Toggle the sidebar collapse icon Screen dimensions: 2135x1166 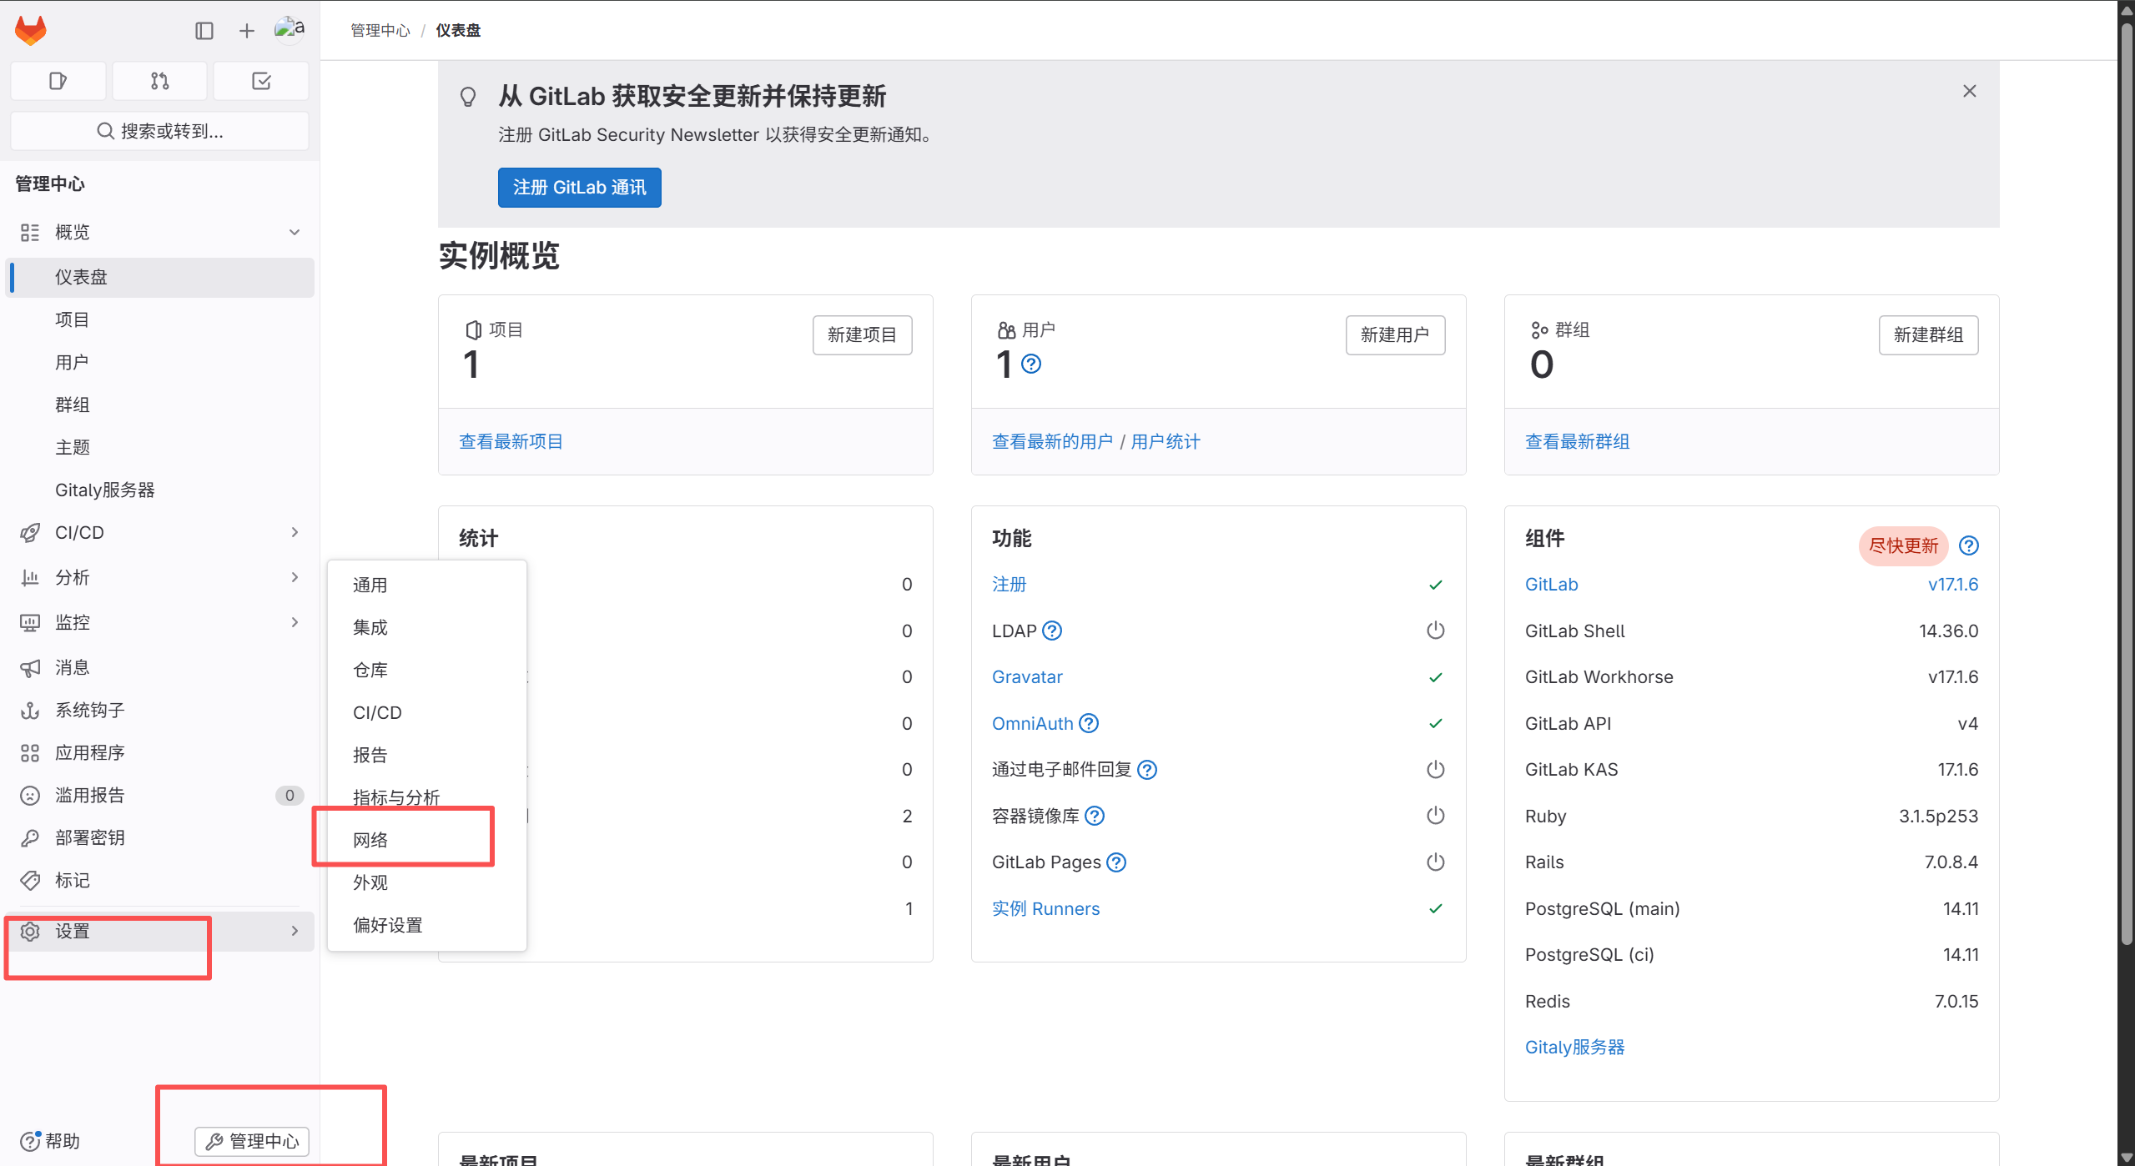coord(204,31)
